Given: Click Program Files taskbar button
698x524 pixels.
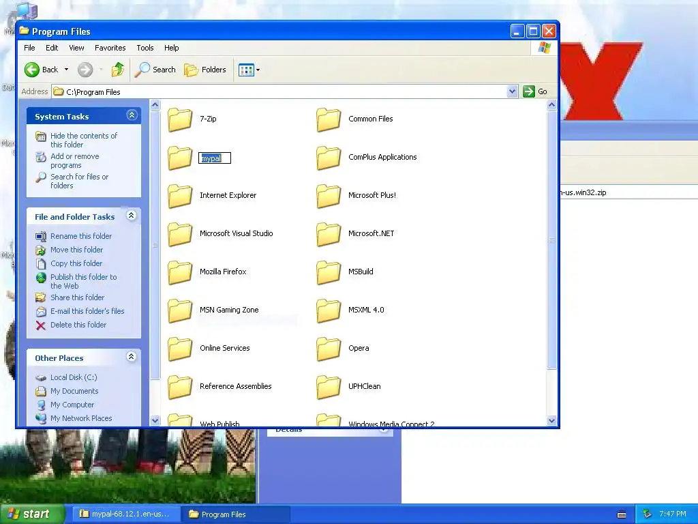Looking at the screenshot, I should (236, 514).
